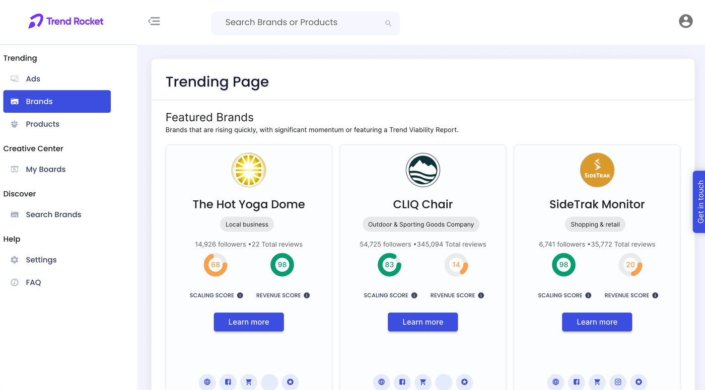The image size is (705, 390).
Task: Click the Featured Brands heading
Action: point(209,117)
